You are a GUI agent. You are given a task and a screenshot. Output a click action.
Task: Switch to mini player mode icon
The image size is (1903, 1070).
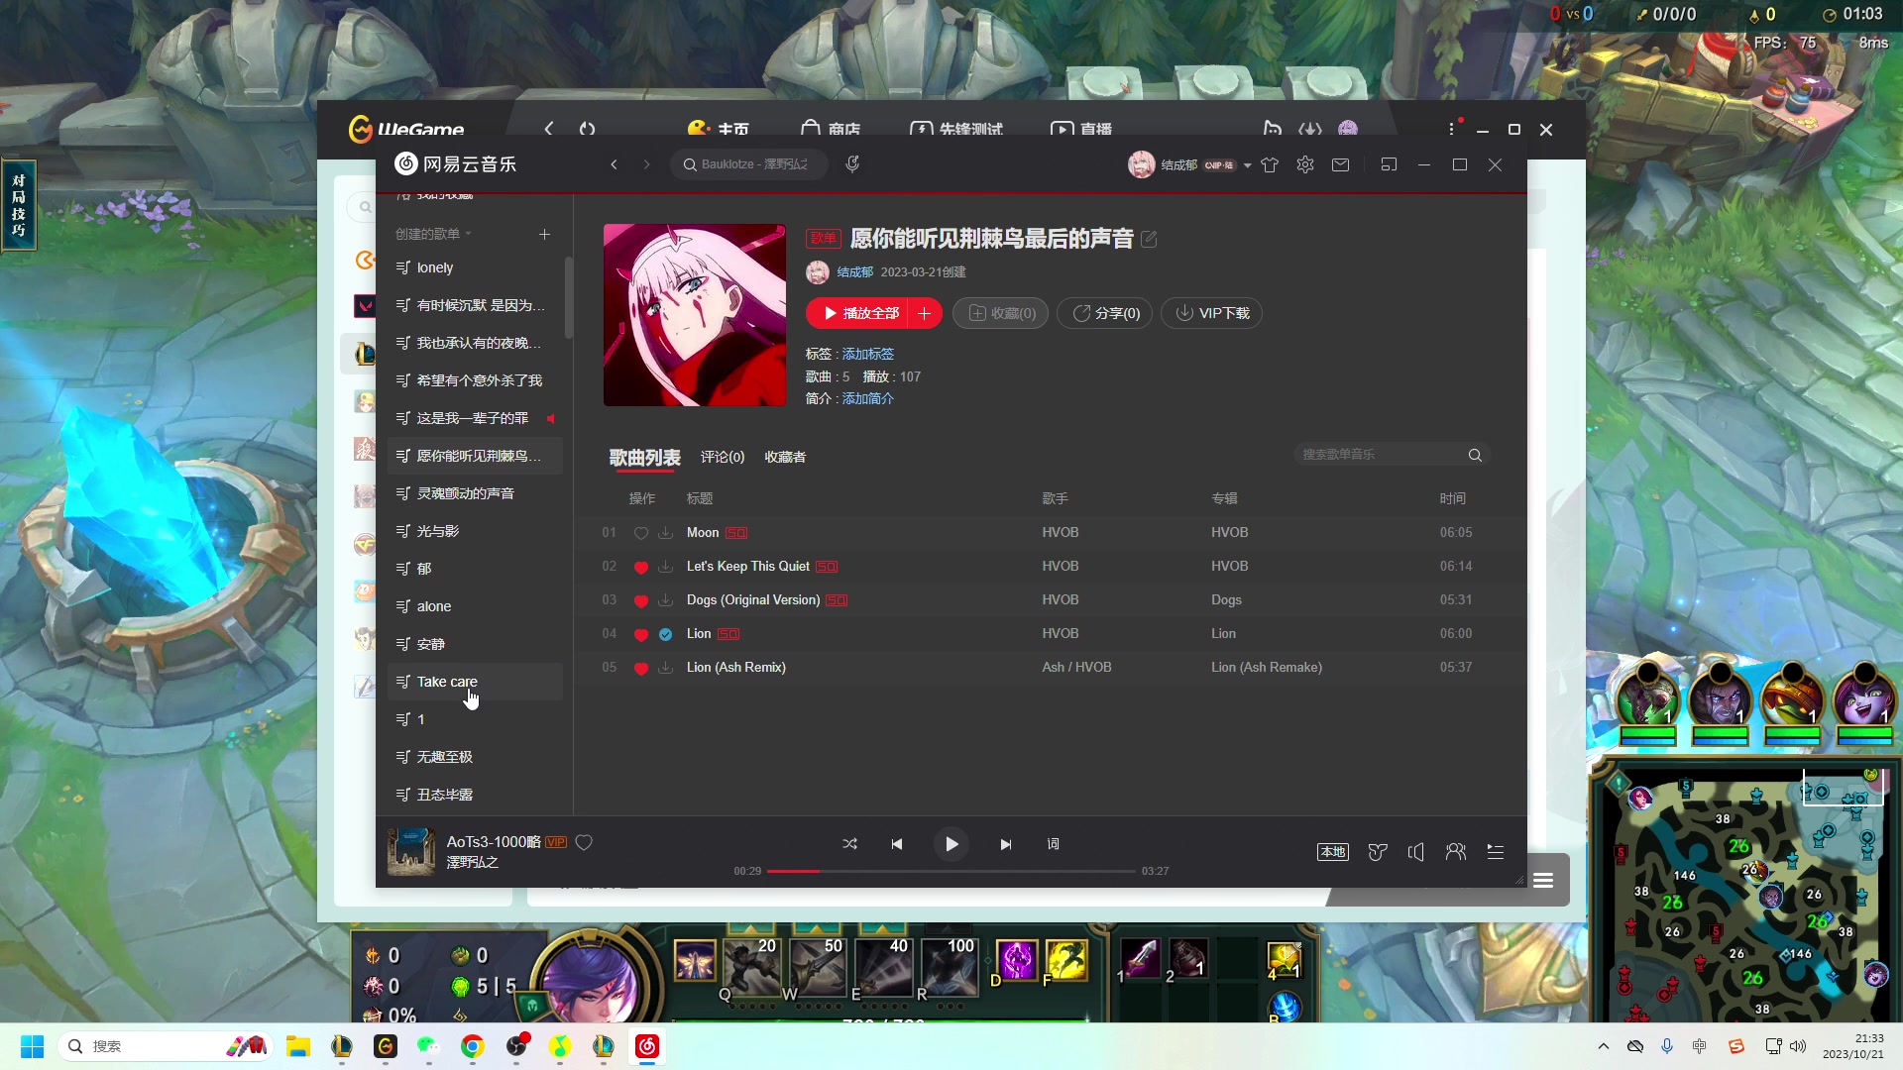click(x=1389, y=164)
